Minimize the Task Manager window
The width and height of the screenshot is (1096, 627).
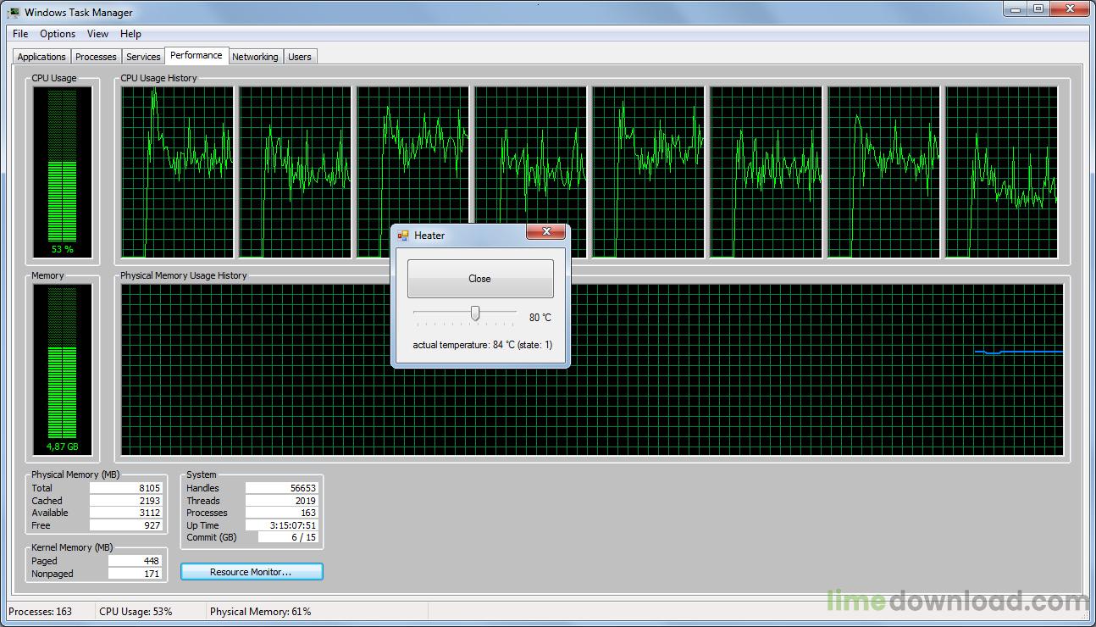coord(1015,8)
